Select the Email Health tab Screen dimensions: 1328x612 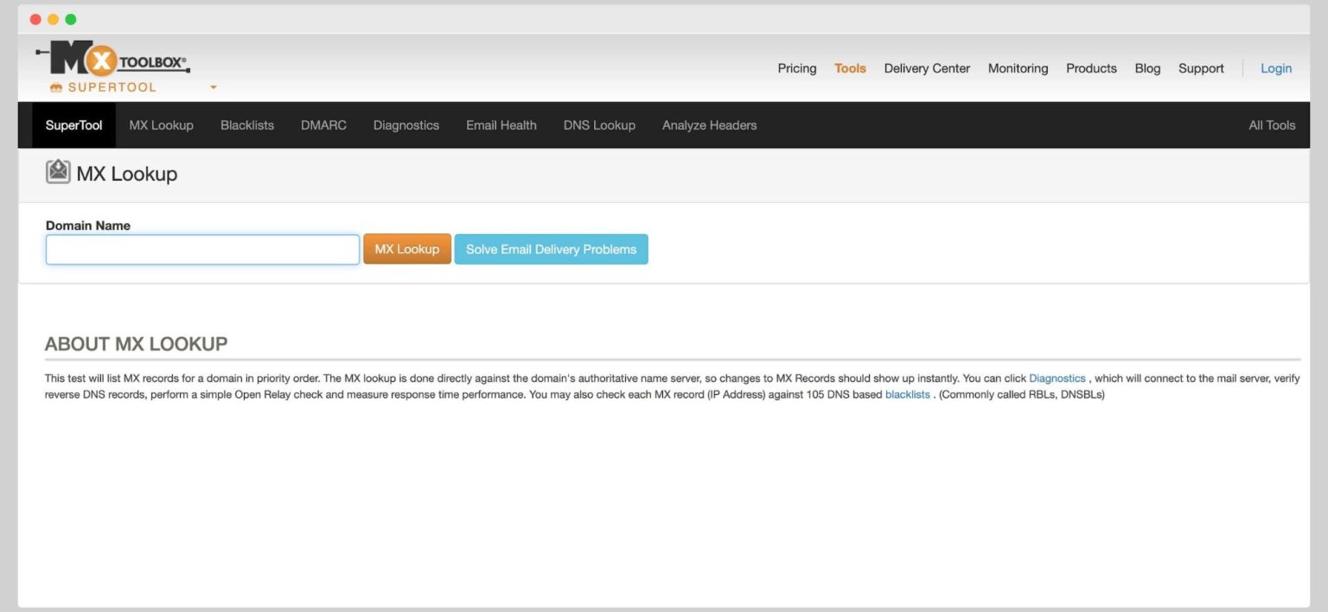click(501, 124)
